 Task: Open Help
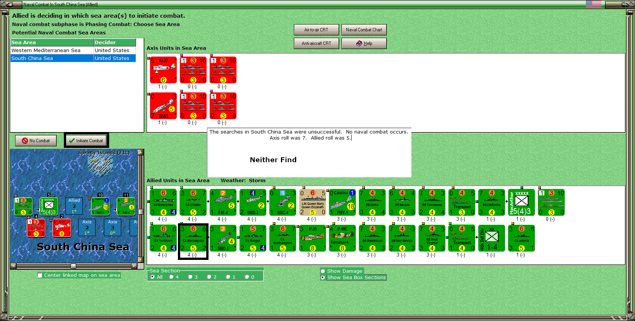coord(364,43)
